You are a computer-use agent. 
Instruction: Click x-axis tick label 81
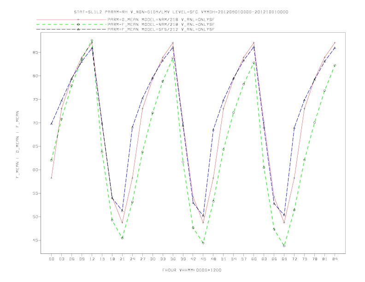[x=325, y=259]
